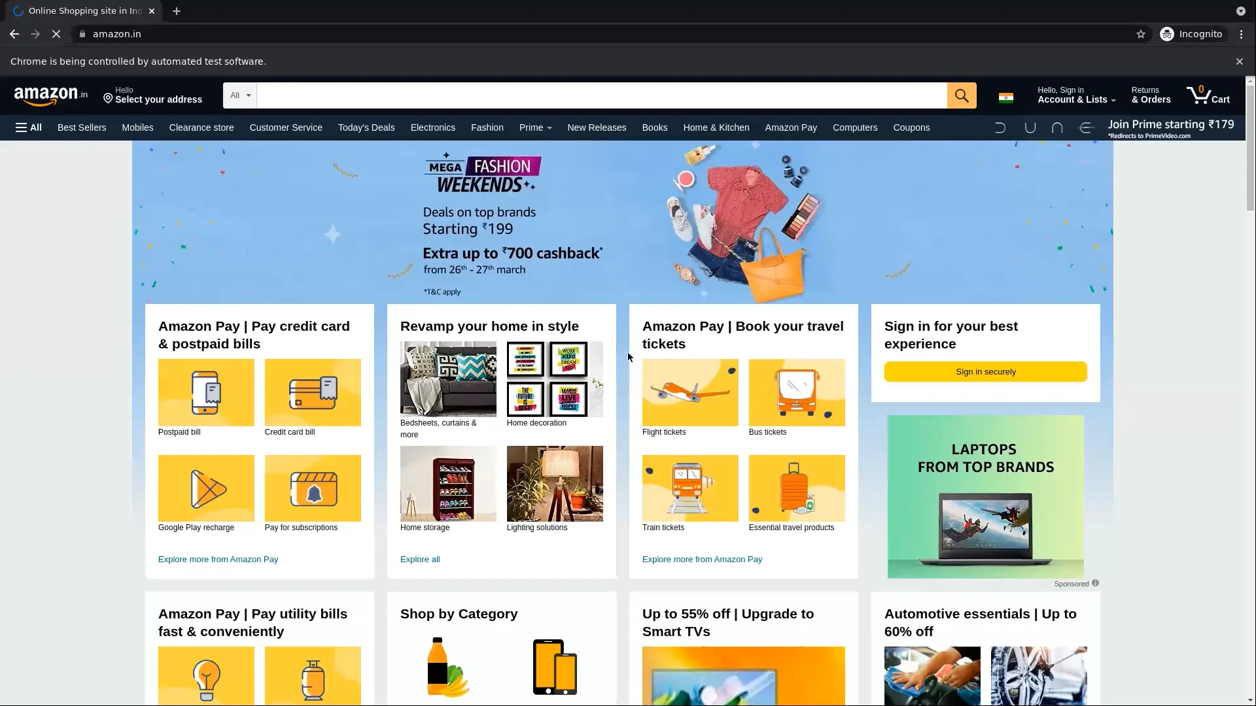
Task: Bookmark this page with star icon
Action: pyautogui.click(x=1141, y=34)
